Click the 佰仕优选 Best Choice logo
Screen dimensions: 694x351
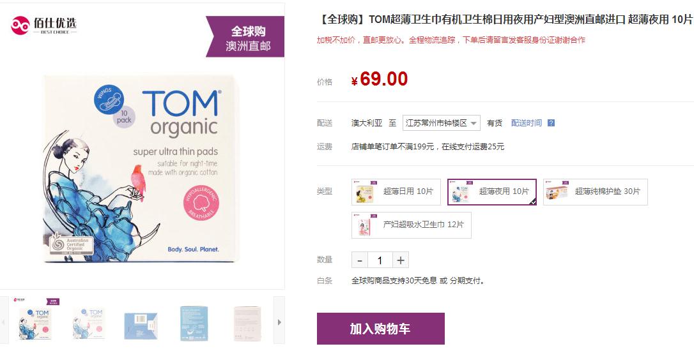pos(44,25)
